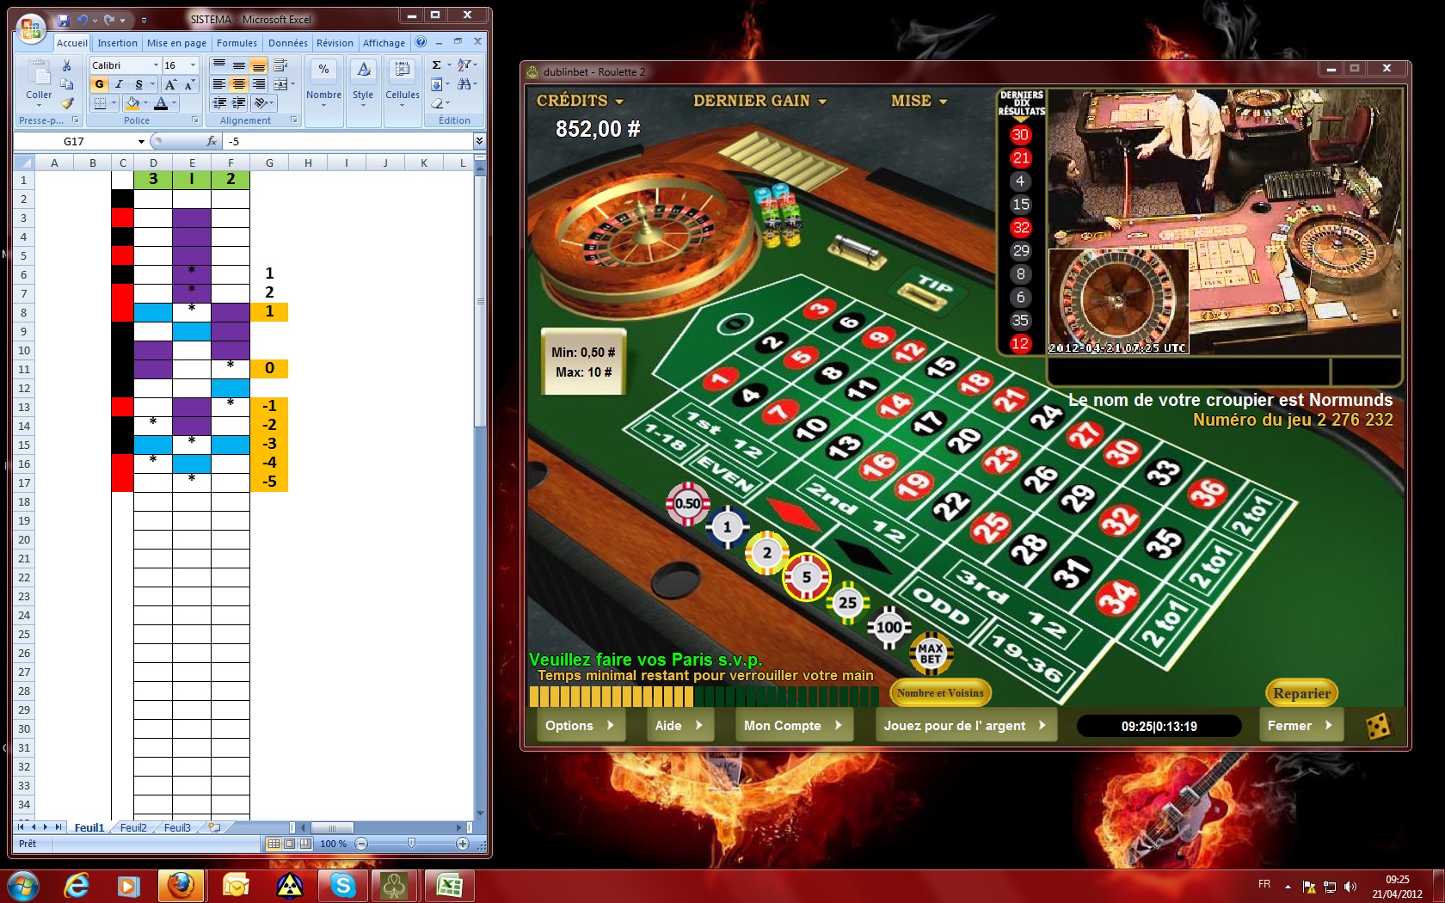Viewport: 1445px width, 903px height.
Task: Select the Format Painter brush icon
Action: [x=66, y=103]
